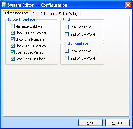
Task: Uncheck Show Button Toolbar
Action: 12,33
